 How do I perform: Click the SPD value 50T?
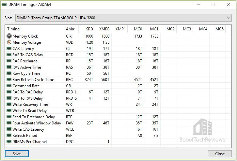(x=90, y=73)
